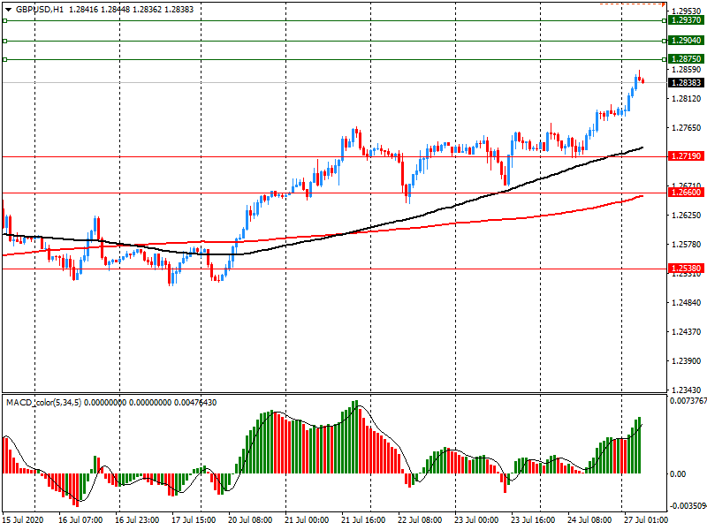Click the 27 Jul 01:00 time label
The width and height of the screenshot is (707, 530).
[646, 520]
